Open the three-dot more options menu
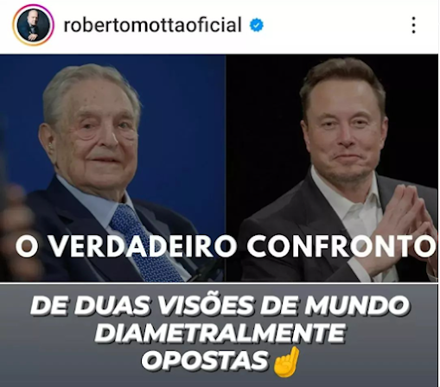 [413, 25]
